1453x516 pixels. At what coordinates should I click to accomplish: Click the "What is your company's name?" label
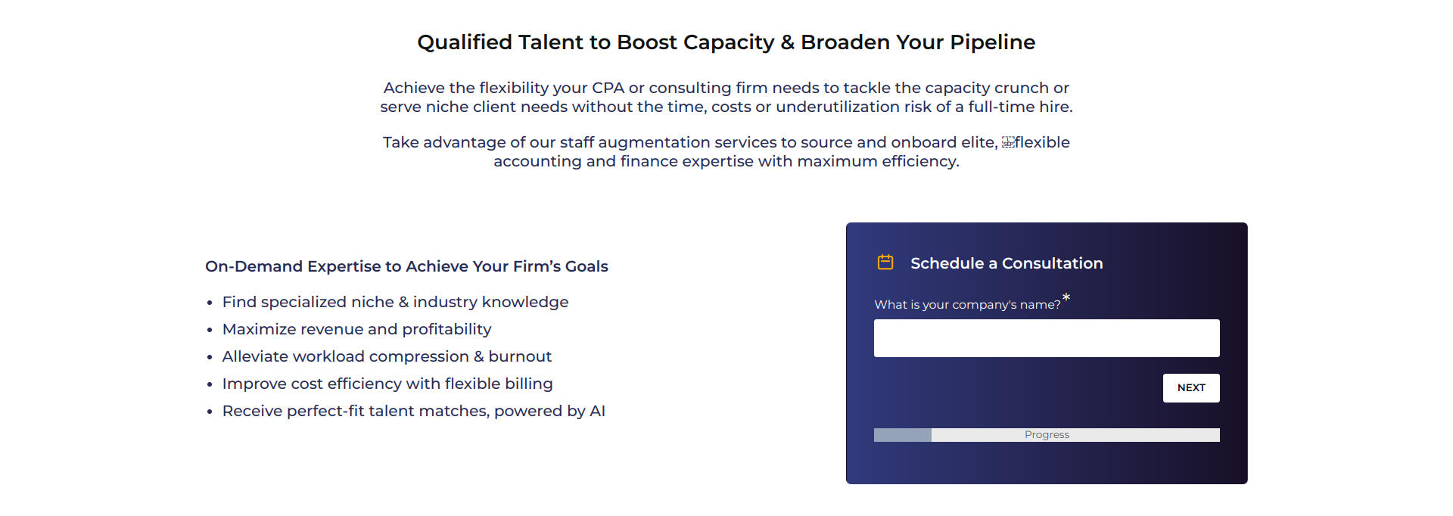(967, 305)
